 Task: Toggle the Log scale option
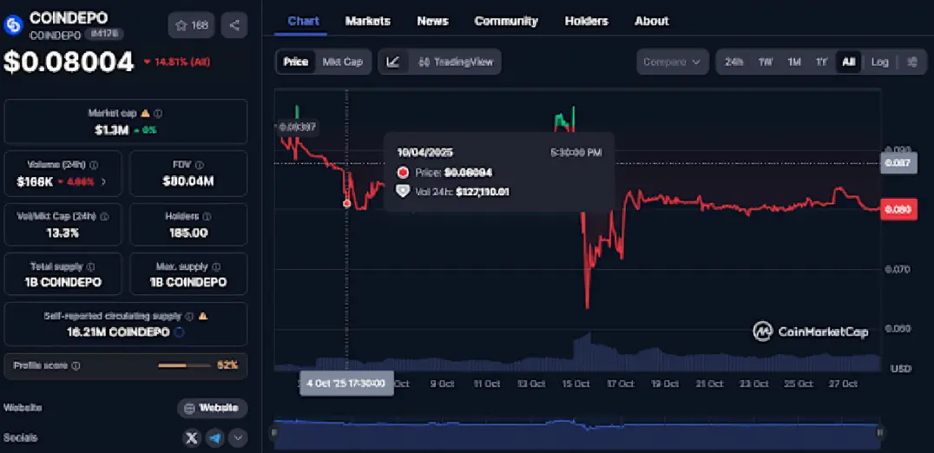tap(880, 62)
